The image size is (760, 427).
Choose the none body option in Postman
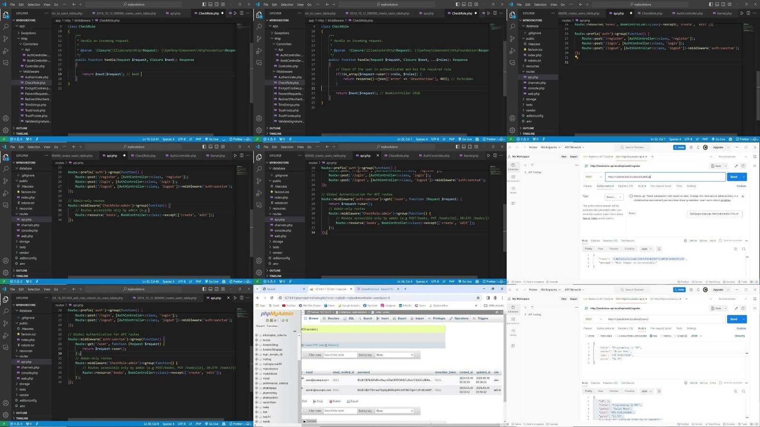pyautogui.click(x=587, y=336)
